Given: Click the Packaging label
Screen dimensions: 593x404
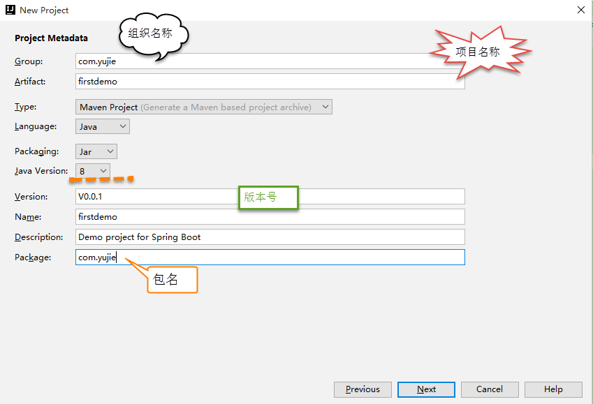Looking at the screenshot, I should [x=37, y=151].
